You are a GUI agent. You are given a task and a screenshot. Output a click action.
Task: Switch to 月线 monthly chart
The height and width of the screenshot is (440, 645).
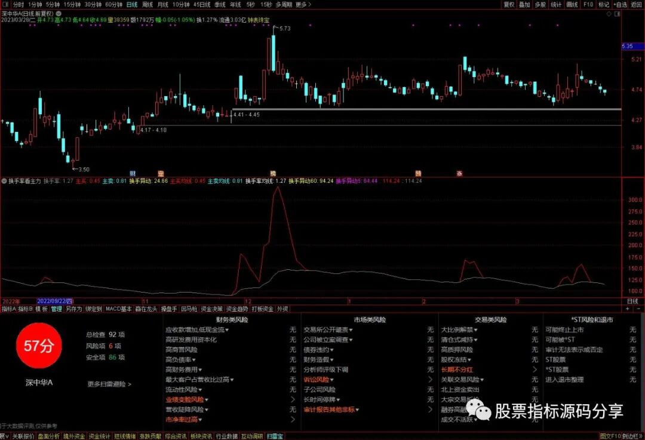click(x=163, y=5)
